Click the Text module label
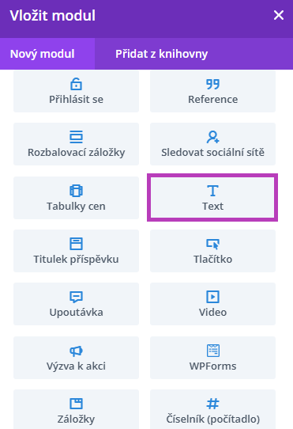The height and width of the screenshot is (429, 293). pos(212,206)
